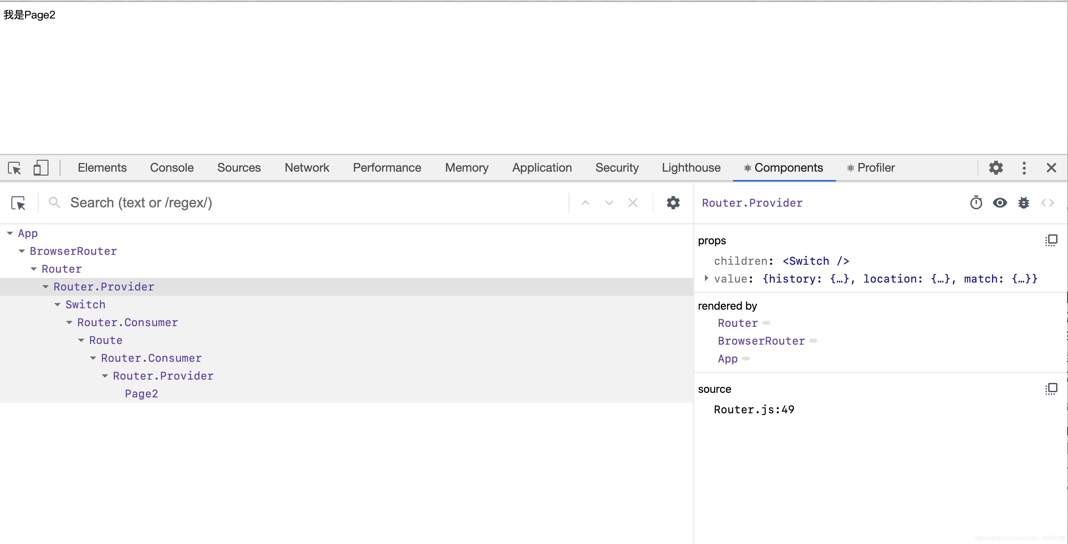The height and width of the screenshot is (544, 1068).
Task: Open React Components settings gear
Action: click(x=673, y=203)
